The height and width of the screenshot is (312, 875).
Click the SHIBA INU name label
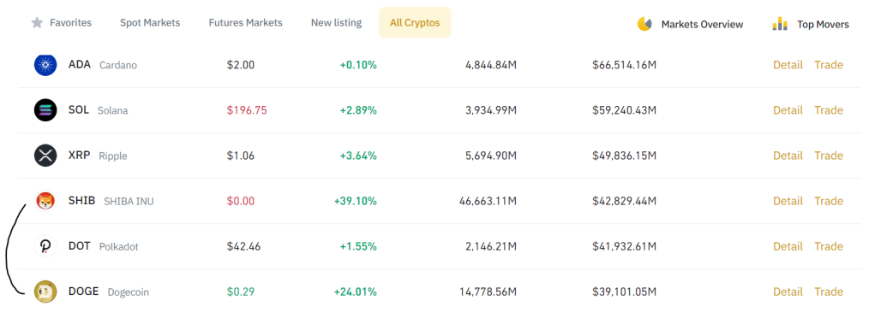click(129, 202)
